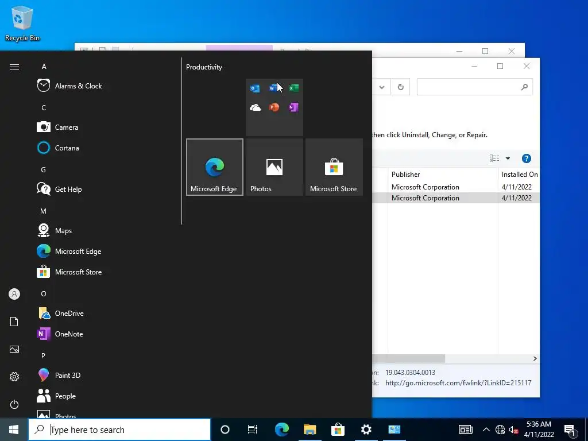The width and height of the screenshot is (588, 441).
Task: Click the go.microsoft.com help link text
Action: [x=458, y=383]
